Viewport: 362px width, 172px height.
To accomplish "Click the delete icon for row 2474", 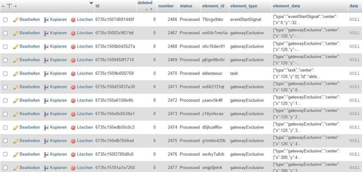I will tap(73, 127).
